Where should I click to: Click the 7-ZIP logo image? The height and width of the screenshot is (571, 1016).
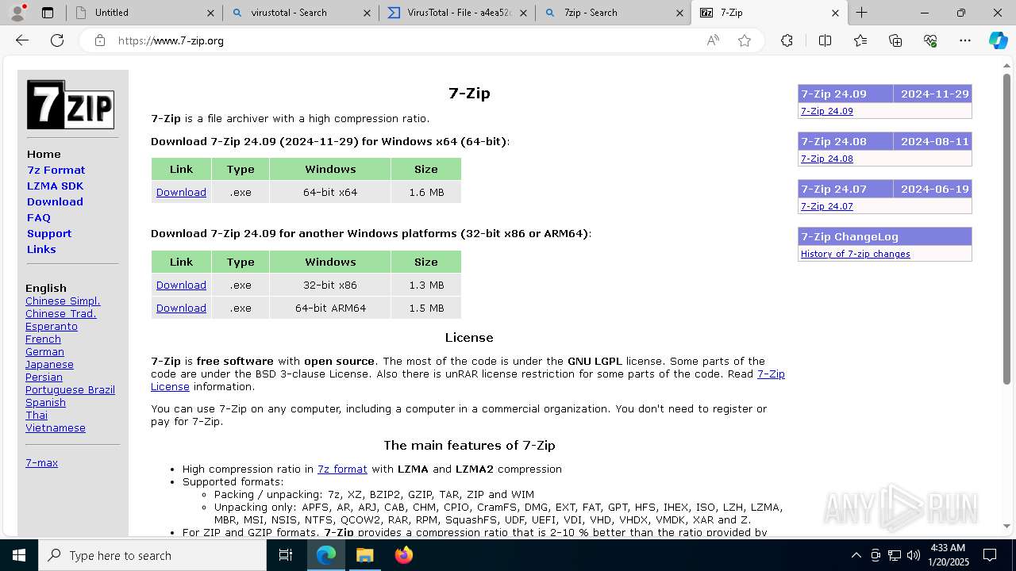(x=71, y=105)
